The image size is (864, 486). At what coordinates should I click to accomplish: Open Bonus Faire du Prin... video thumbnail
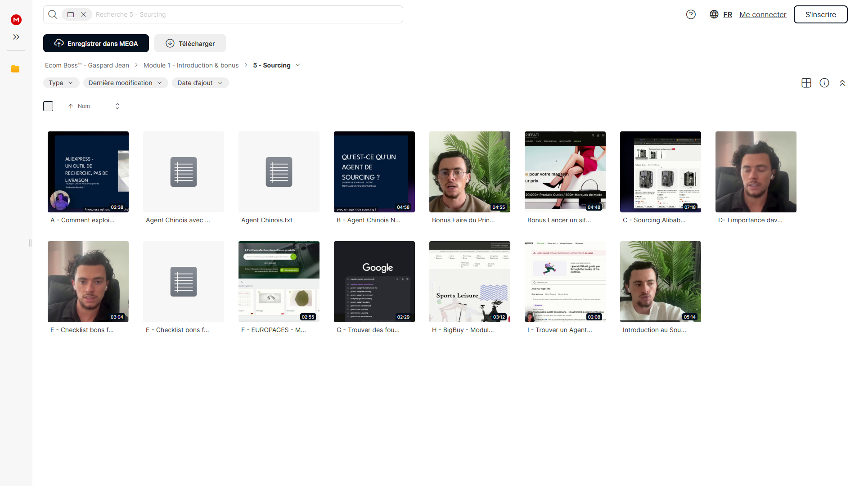(x=470, y=172)
